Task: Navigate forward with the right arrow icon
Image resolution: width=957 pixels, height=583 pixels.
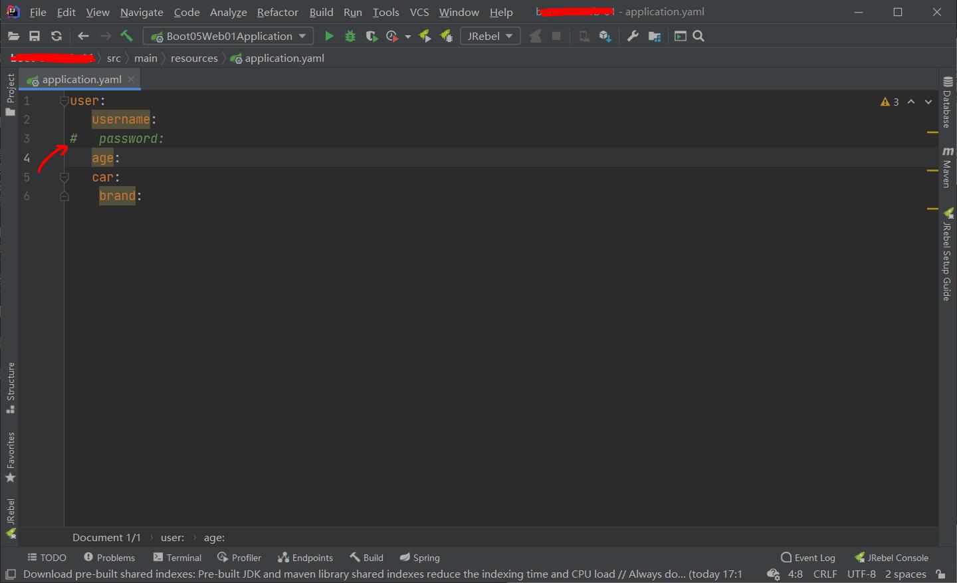Action: point(106,37)
